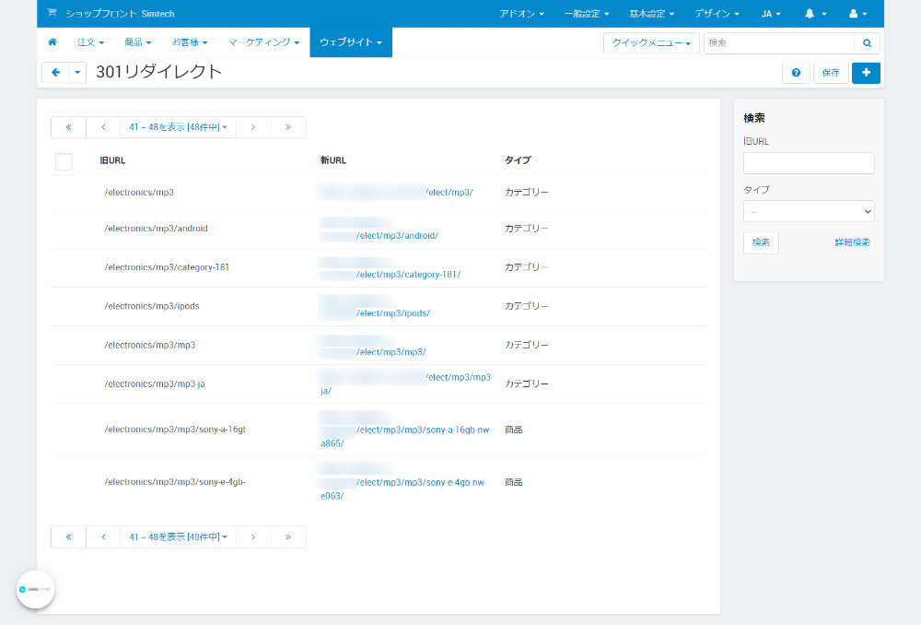Click 商品 type cell in sony-a-16gt row
This screenshot has height=625, width=921.
pos(513,430)
